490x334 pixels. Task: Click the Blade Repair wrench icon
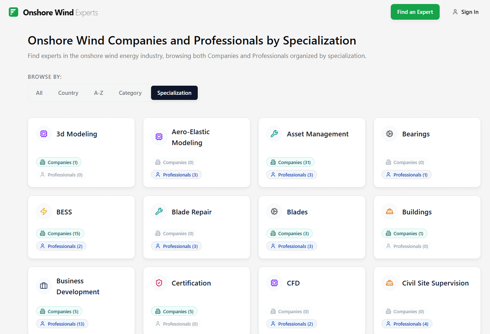coord(159,212)
